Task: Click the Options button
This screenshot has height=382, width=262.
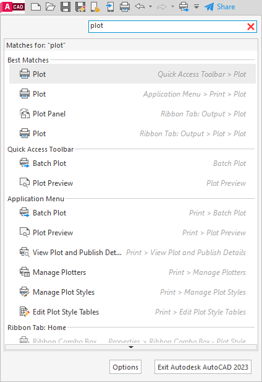Action: point(125,367)
